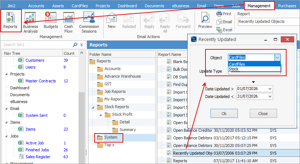Create New email from ribbon

tap(112, 20)
